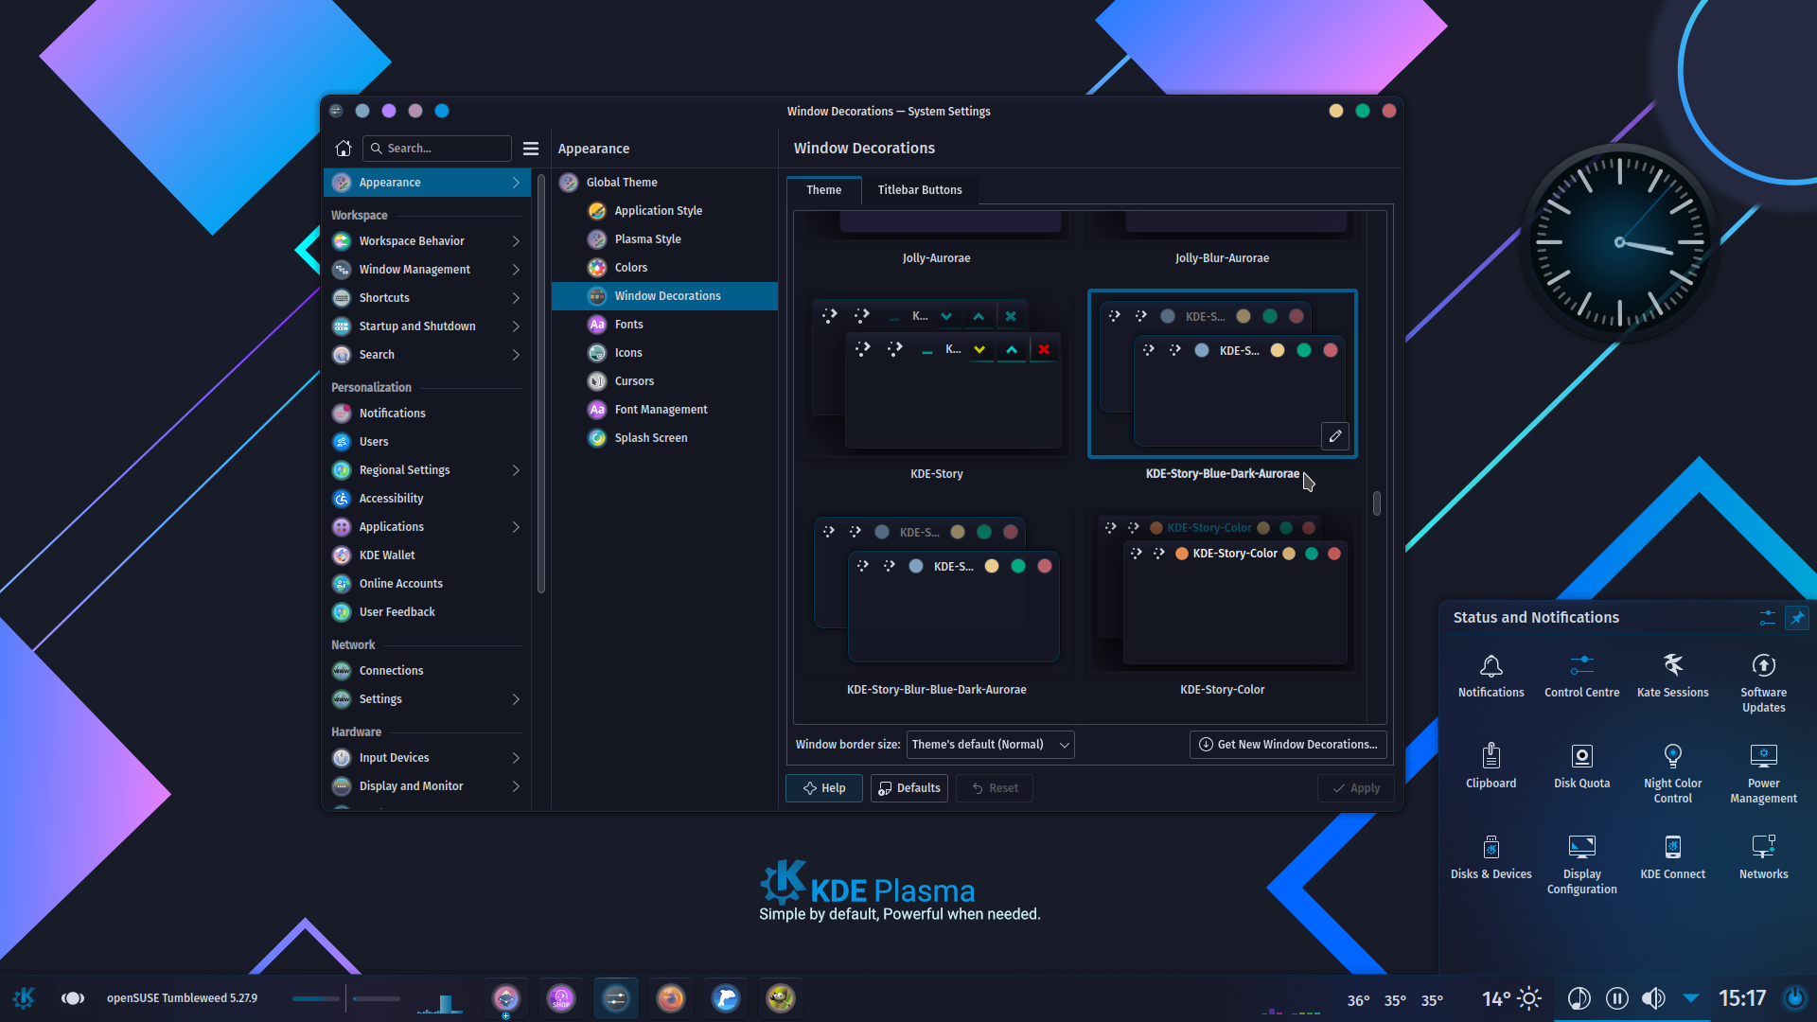Open Disks & Devices in the status panel
Screen dimensions: 1817x1022
[x=1491, y=858]
